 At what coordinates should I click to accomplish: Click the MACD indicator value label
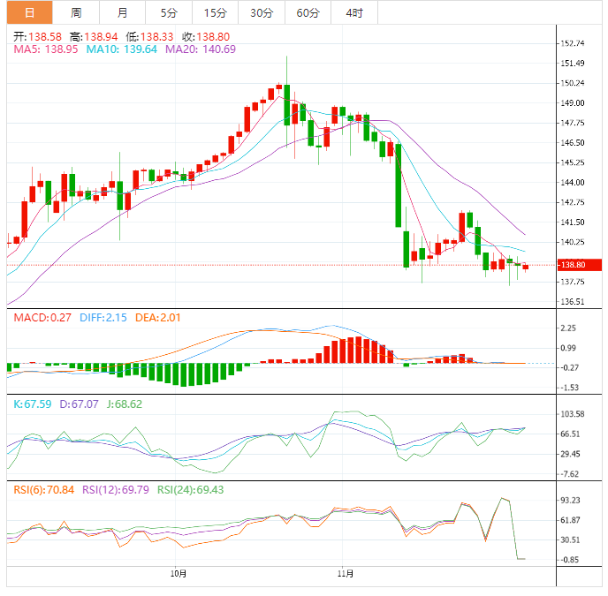tap(42, 318)
